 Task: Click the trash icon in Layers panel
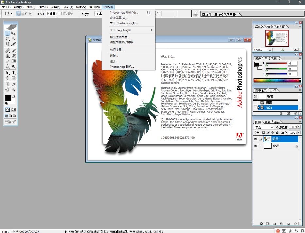(295, 224)
